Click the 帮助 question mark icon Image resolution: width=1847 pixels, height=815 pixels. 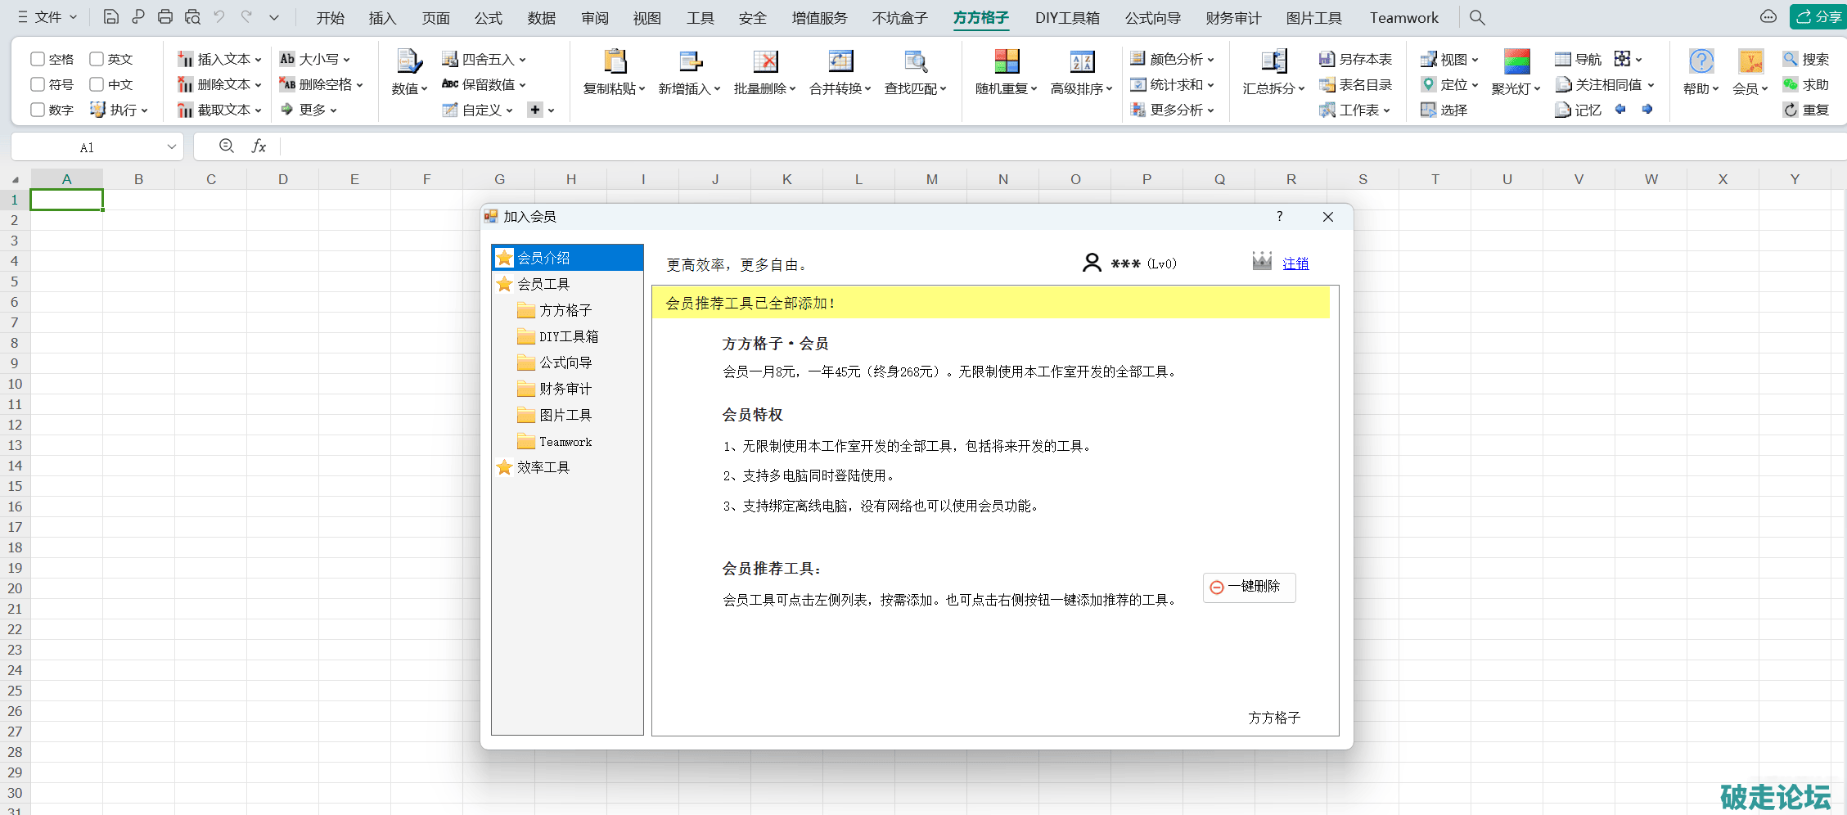1701,61
